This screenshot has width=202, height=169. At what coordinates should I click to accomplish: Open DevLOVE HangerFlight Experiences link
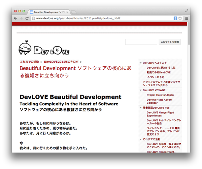click(x=160, y=114)
